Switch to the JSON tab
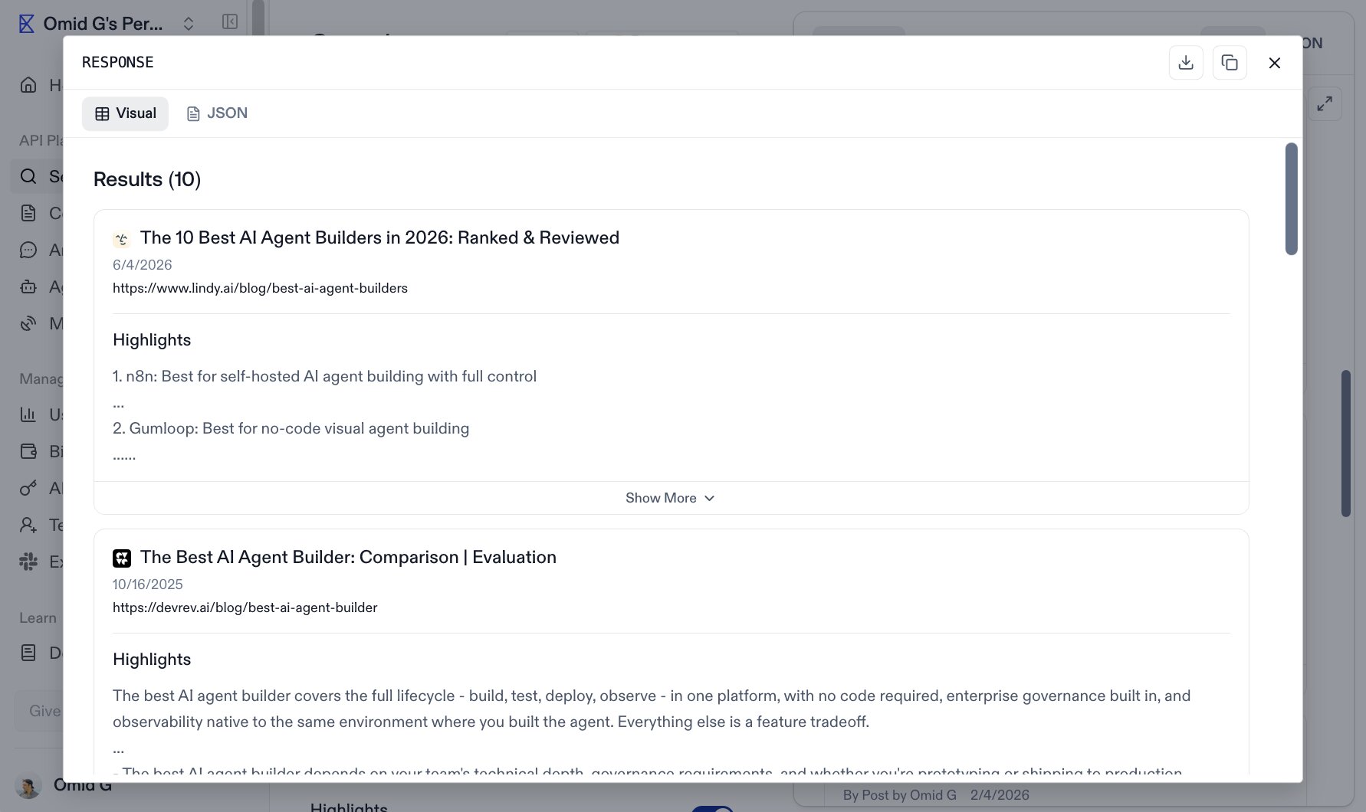Viewport: 1366px width, 812px height. pos(217,113)
